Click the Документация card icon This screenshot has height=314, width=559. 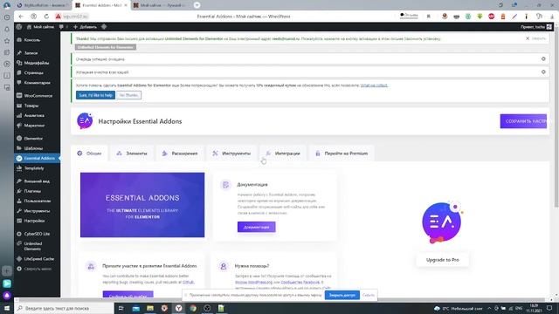(x=225, y=185)
